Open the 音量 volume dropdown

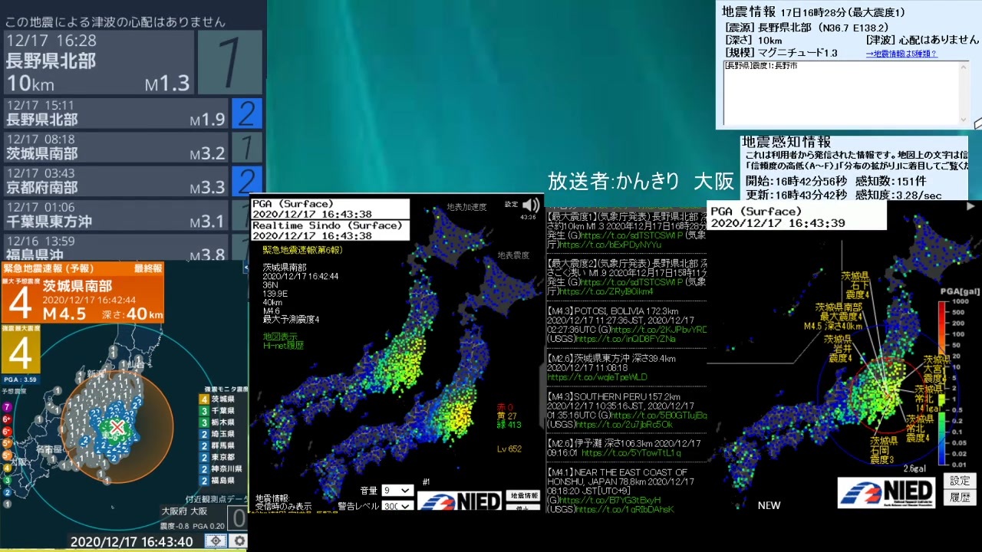point(397,490)
